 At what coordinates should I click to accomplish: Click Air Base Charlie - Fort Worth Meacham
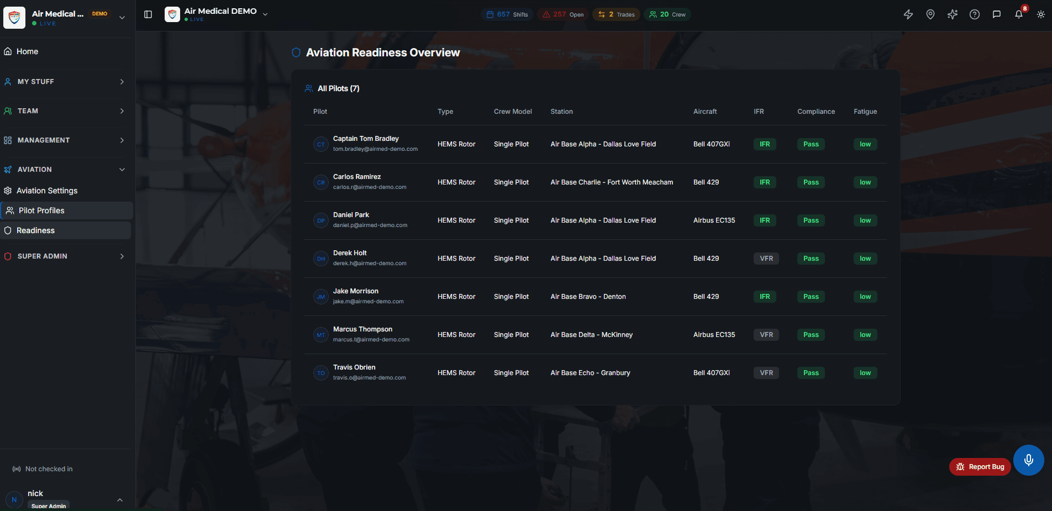pyautogui.click(x=612, y=182)
